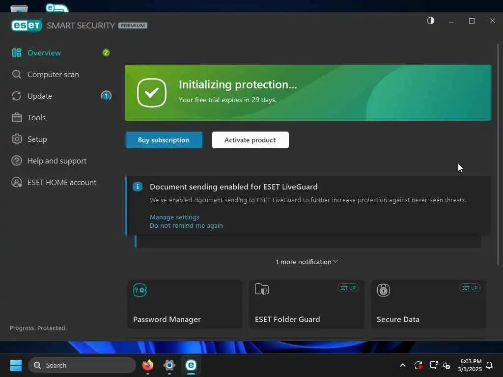
Task: Click the Help question mark icon
Action: [17, 161]
